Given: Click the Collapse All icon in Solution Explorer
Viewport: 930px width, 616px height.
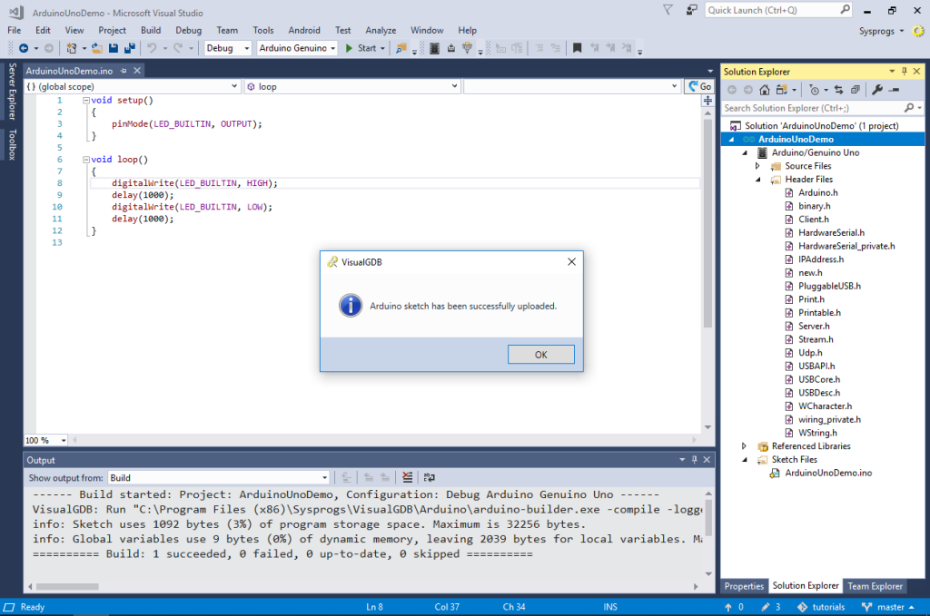Looking at the screenshot, I should (856, 90).
